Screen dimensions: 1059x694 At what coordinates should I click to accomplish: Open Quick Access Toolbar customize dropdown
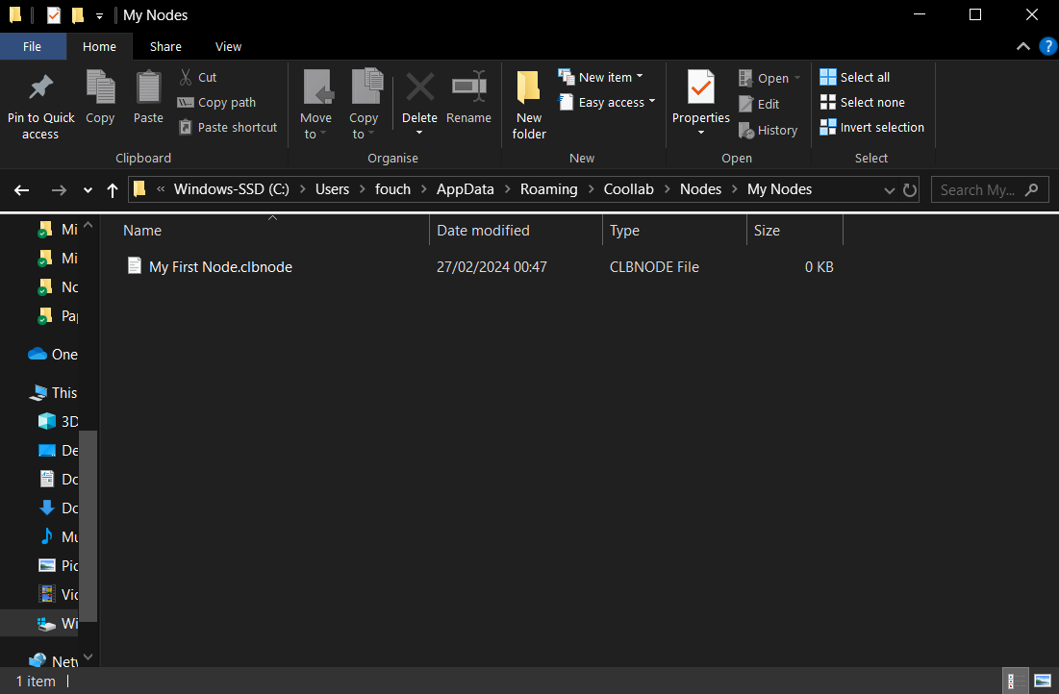(99, 15)
